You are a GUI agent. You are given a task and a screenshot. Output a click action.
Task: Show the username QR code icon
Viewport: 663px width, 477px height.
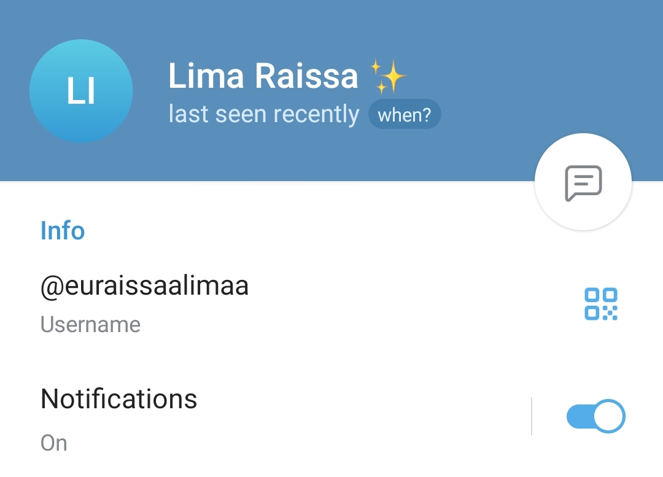point(601,304)
